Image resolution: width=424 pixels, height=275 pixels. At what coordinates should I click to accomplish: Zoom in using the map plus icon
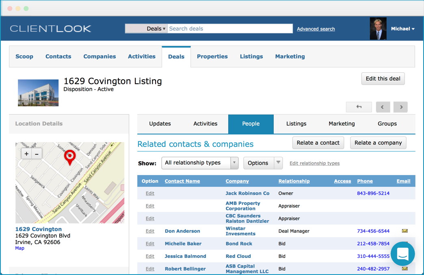(26, 154)
